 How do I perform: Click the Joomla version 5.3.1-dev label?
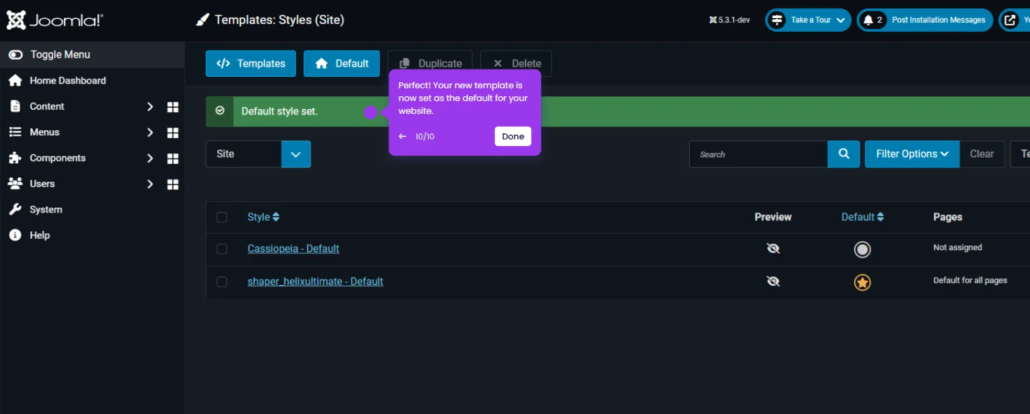(729, 20)
